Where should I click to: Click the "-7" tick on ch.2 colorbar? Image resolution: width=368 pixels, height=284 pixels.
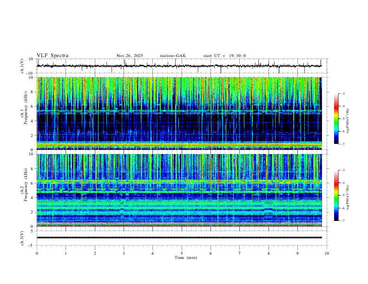tap(342, 221)
